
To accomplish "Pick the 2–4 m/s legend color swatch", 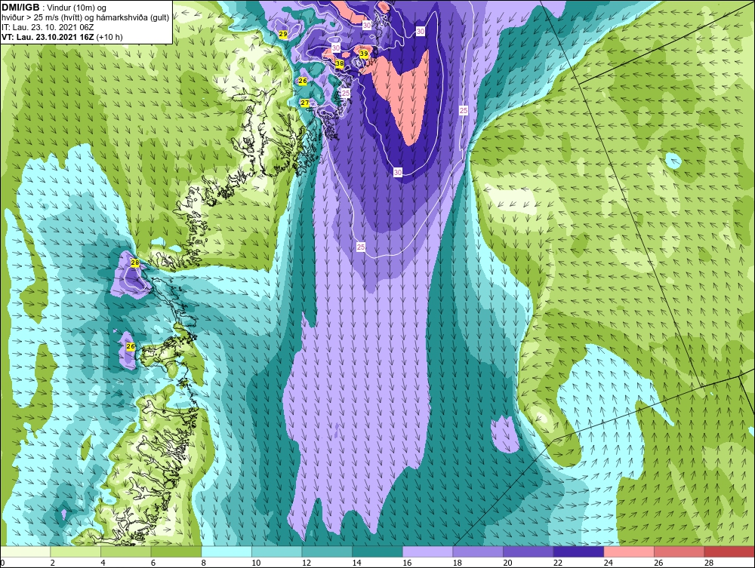I will (x=75, y=551).
